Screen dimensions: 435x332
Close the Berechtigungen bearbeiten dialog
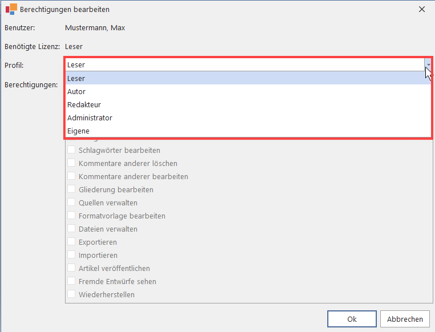pos(422,9)
